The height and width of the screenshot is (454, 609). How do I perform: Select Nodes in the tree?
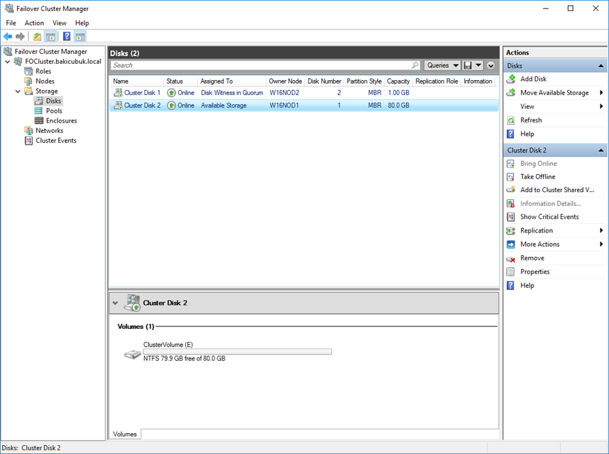click(x=45, y=81)
